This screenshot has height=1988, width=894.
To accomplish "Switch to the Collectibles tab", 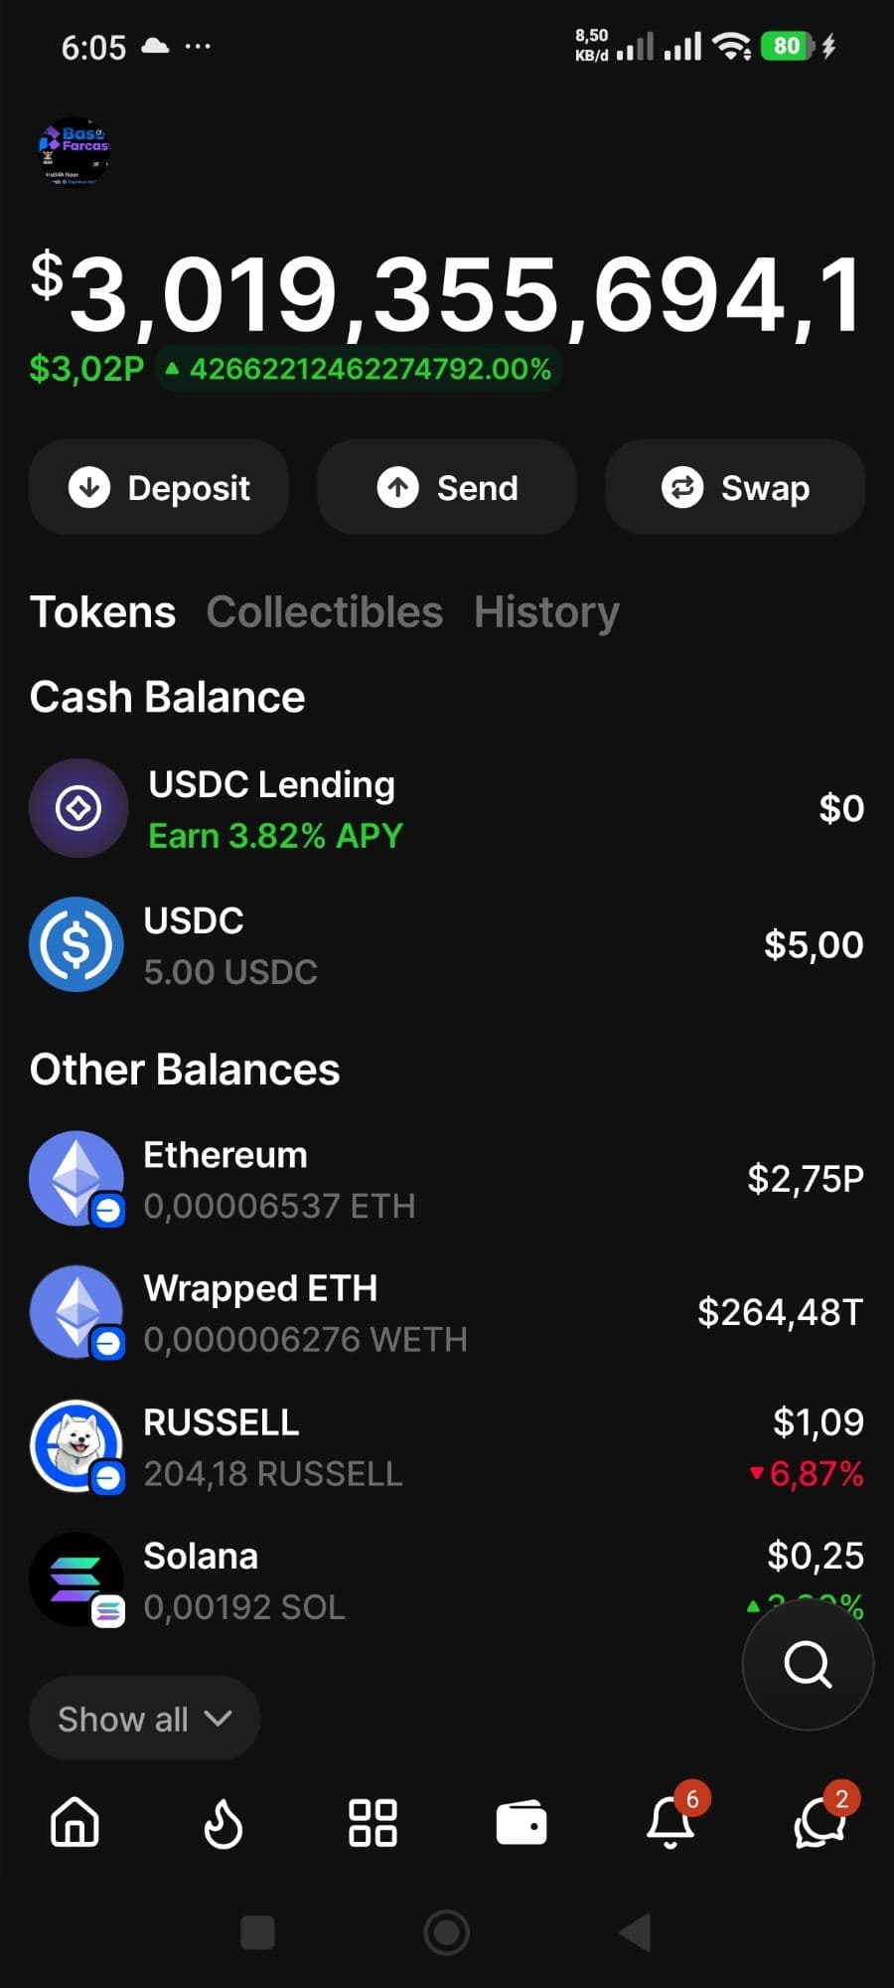I will coord(324,612).
